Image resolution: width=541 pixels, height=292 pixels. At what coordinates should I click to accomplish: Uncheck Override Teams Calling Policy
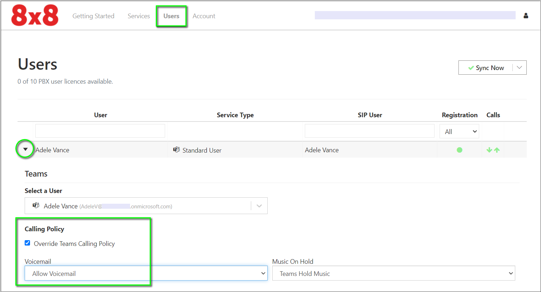pos(28,243)
